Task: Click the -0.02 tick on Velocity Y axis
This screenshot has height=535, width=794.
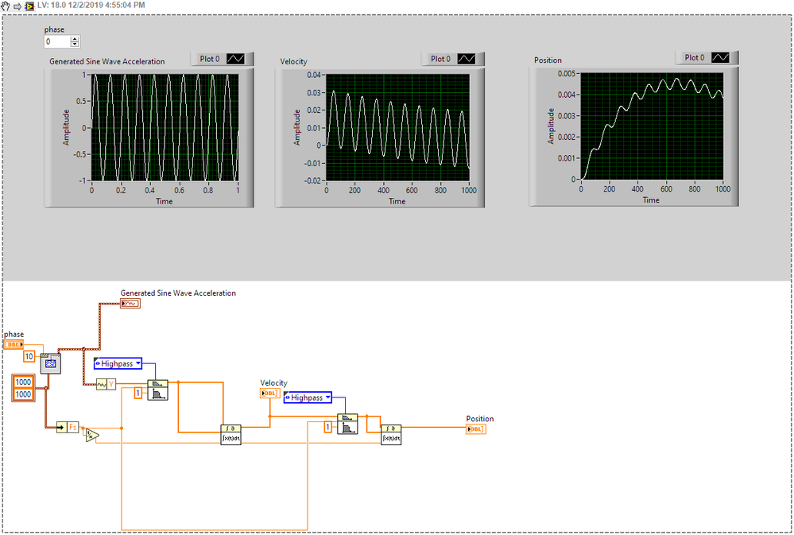Action: pos(313,181)
